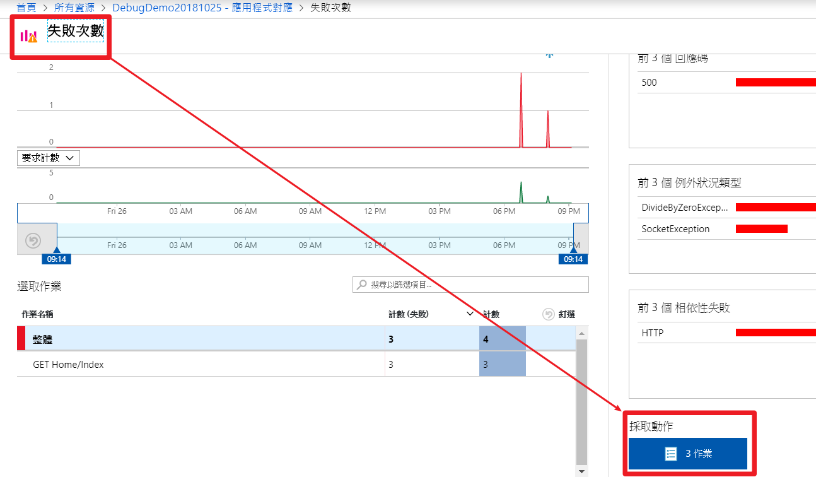This screenshot has height=477, width=816.
Task: Click the 500 response code label
Action: pyautogui.click(x=649, y=82)
